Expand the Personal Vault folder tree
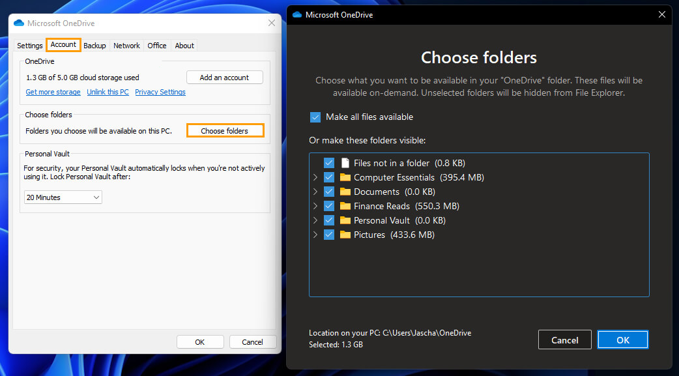The image size is (679, 376). pos(315,220)
